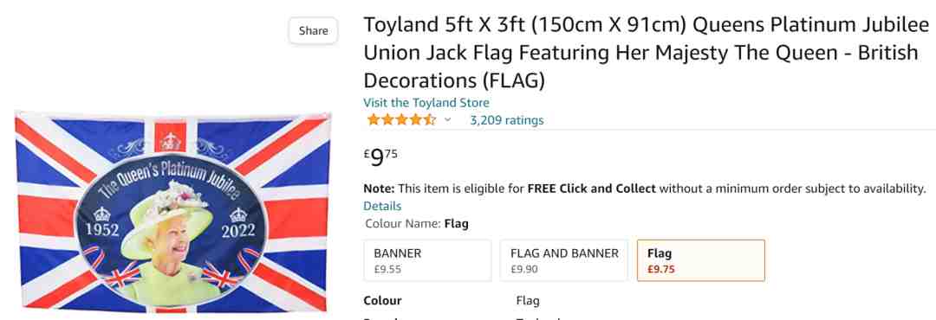This screenshot has width=936, height=320.
Task: Select the Flag variant priced £9.75
Action: (701, 260)
